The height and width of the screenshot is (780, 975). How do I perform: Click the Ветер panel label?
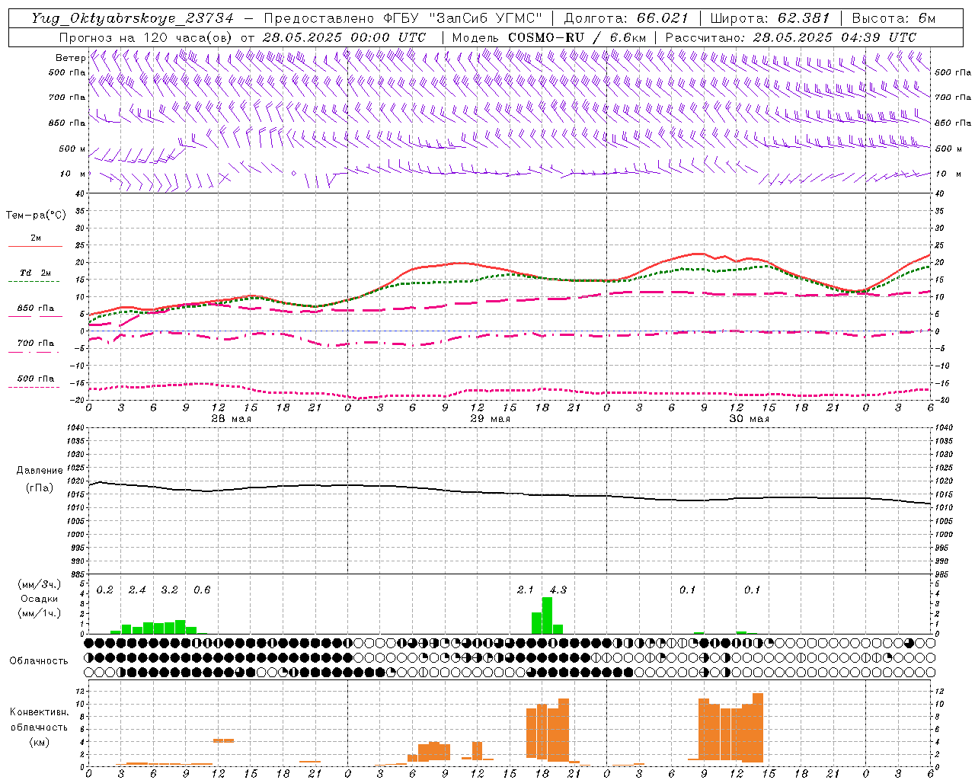coord(71,58)
